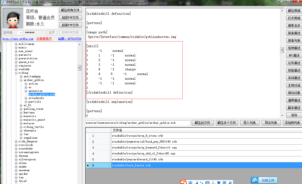This screenshot has height=184, width=302.
Task: Toggle Sogou simplified Chinese (简) icon
Action: 225,183
